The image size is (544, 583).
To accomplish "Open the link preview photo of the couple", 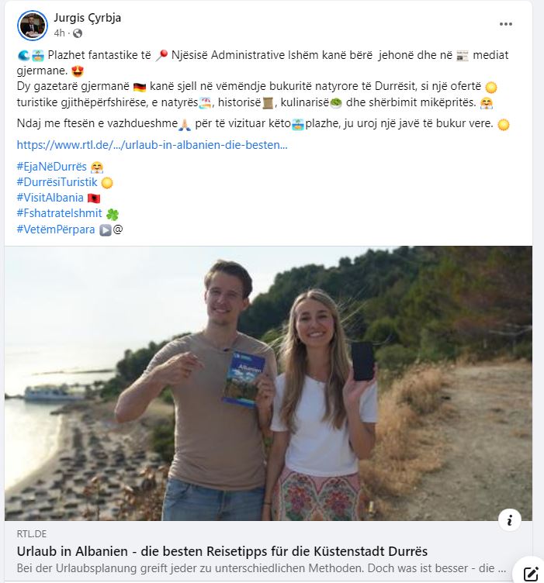I will [x=269, y=383].
